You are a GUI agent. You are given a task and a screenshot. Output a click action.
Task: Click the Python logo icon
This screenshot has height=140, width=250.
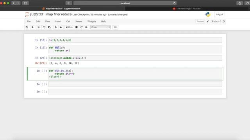pyautogui.click(x=208, y=14)
